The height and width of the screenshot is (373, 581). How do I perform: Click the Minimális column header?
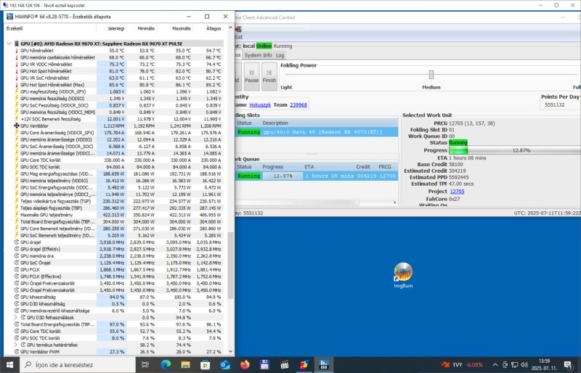click(x=142, y=28)
